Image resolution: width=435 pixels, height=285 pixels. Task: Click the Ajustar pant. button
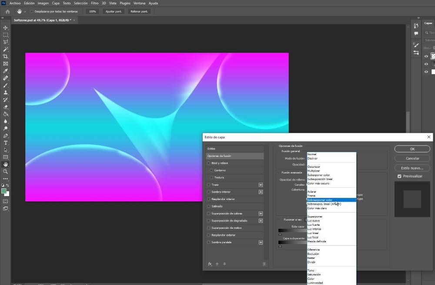pos(114,12)
